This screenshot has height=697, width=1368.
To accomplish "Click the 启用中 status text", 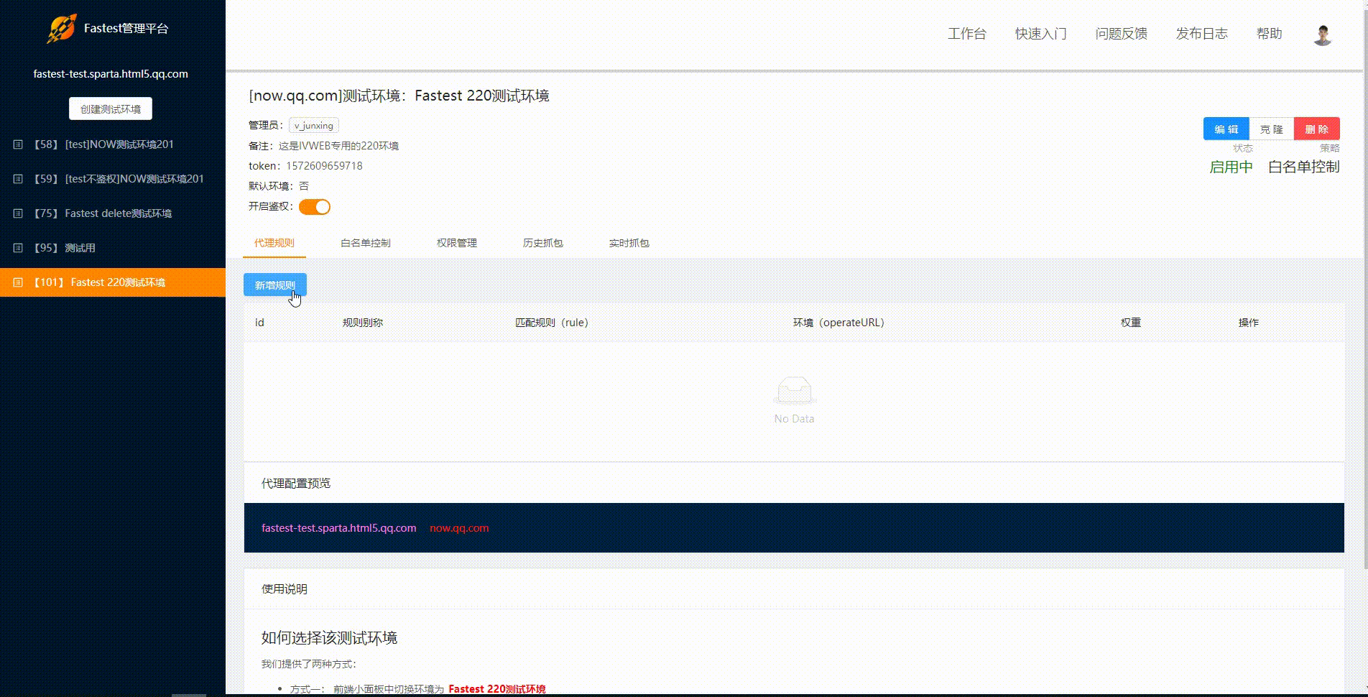I will (1231, 167).
